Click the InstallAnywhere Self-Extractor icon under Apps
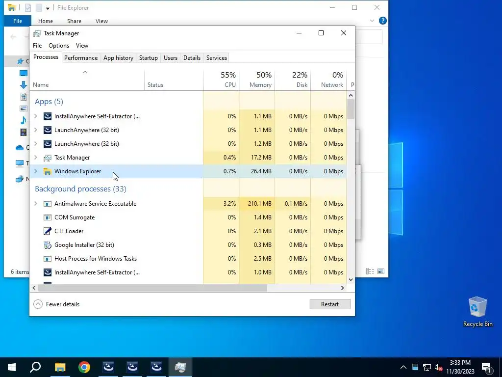Screen dimensions: 502x377 (x=48, y=116)
